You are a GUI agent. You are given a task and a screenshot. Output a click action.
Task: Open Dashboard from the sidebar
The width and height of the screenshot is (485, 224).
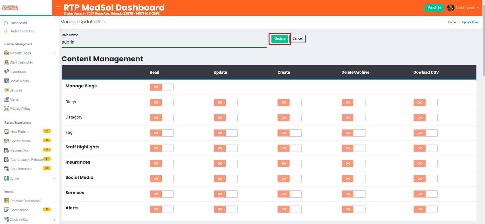(19, 23)
